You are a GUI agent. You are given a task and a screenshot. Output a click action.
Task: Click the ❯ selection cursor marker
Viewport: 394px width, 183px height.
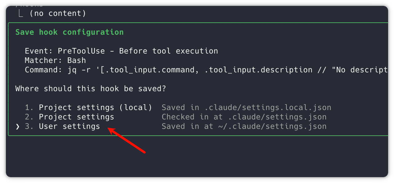(x=18, y=126)
